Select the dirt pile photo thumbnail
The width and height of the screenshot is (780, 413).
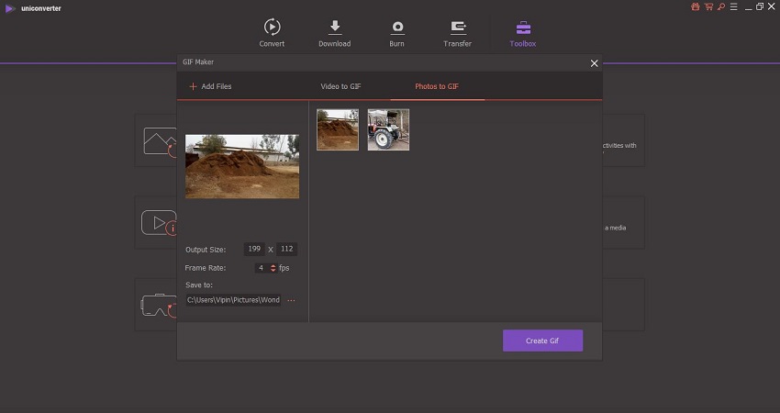(x=338, y=129)
